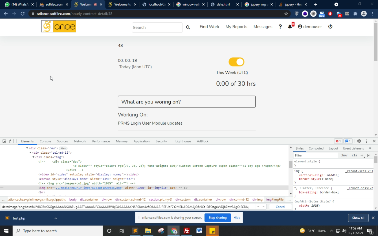Toggle the yellow time tracker switch
The width and height of the screenshot is (378, 236).
pyautogui.click(x=236, y=62)
